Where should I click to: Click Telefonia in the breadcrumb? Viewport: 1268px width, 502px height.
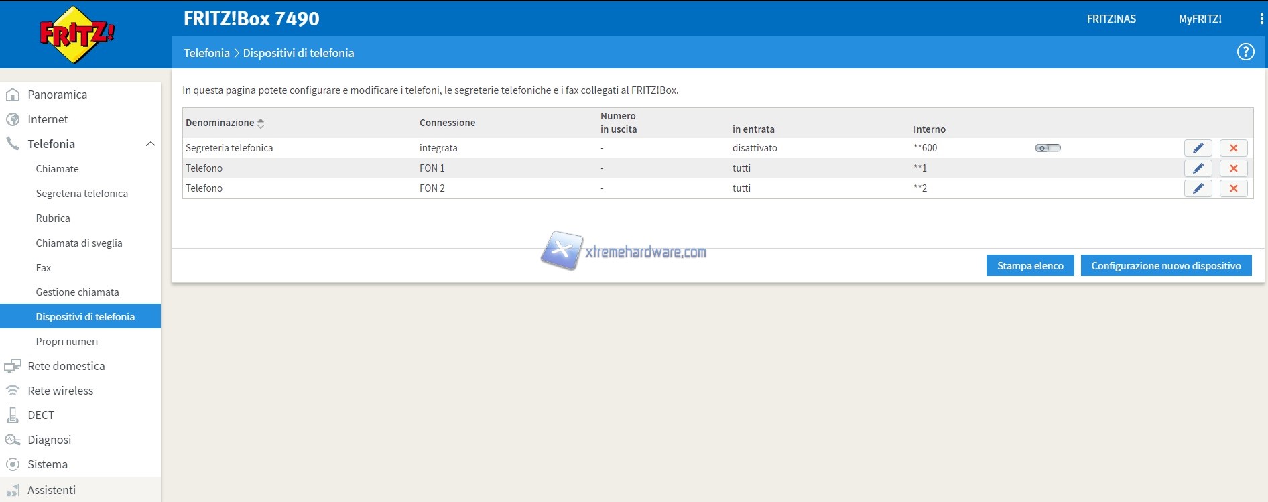point(206,53)
